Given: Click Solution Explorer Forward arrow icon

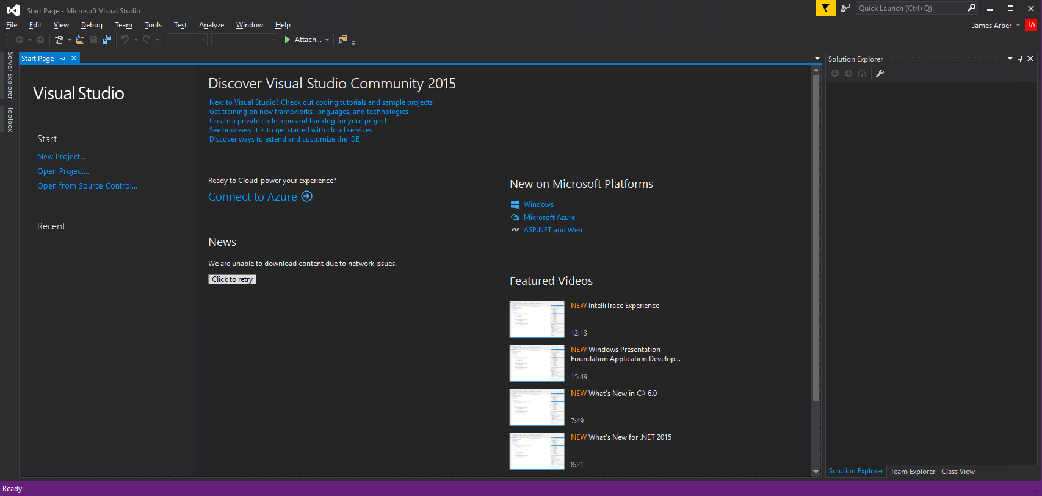Looking at the screenshot, I should click(848, 73).
